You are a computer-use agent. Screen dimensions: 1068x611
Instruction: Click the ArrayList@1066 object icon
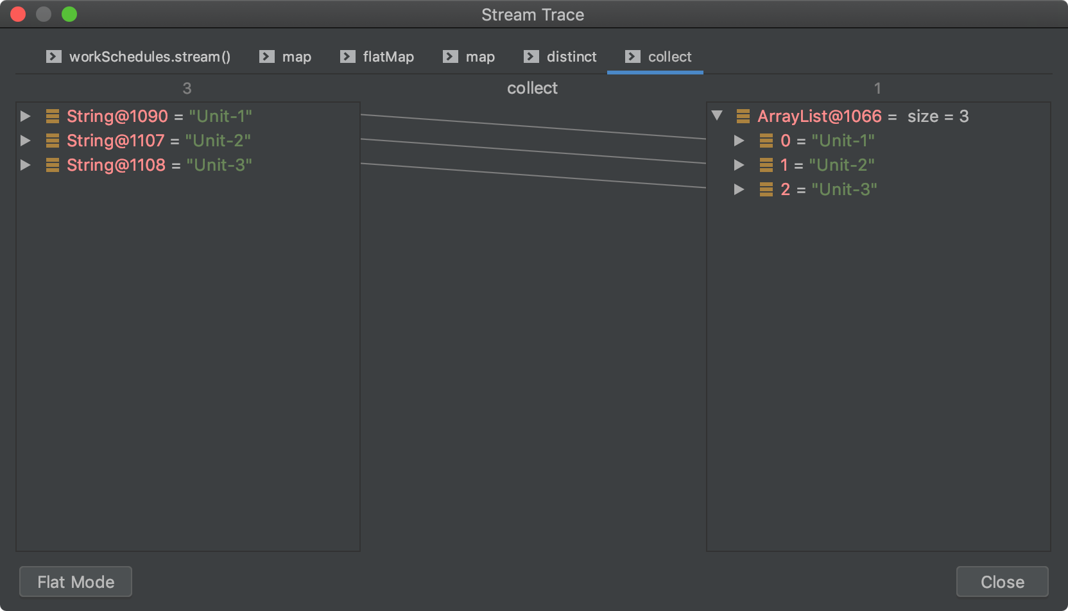(x=743, y=116)
